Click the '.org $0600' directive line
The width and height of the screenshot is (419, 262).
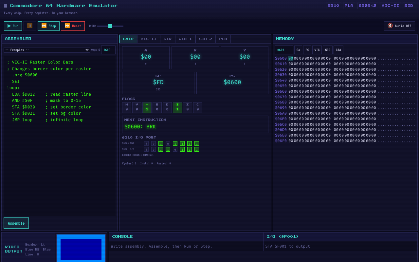(25, 75)
